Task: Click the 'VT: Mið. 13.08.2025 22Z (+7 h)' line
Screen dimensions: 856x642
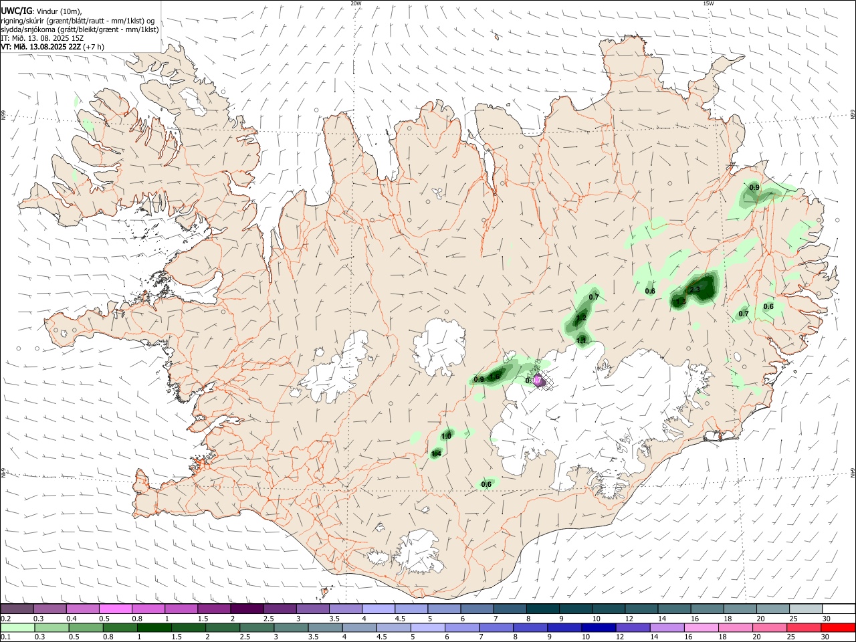Action: point(53,47)
